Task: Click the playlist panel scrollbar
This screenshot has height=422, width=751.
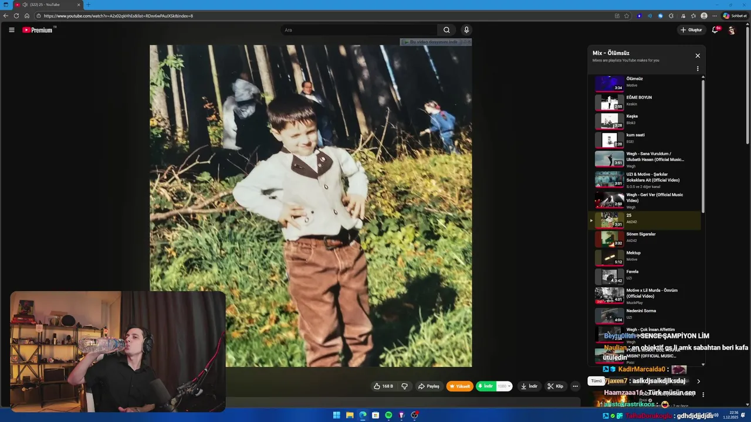Action: [x=703, y=147]
